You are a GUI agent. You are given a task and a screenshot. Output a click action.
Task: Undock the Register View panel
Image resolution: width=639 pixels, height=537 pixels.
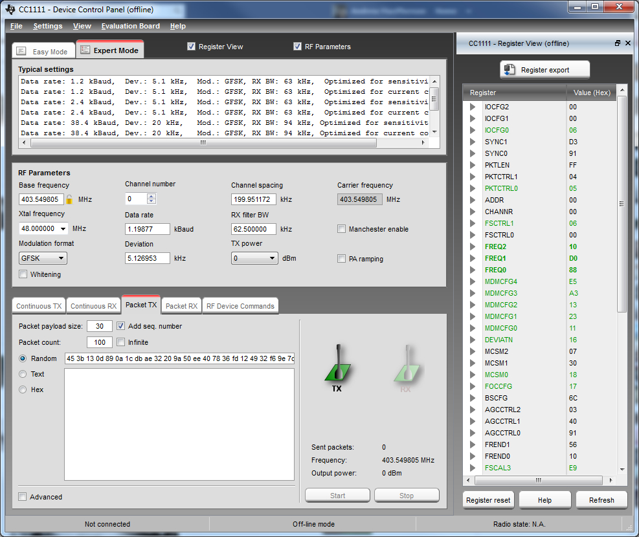(618, 43)
